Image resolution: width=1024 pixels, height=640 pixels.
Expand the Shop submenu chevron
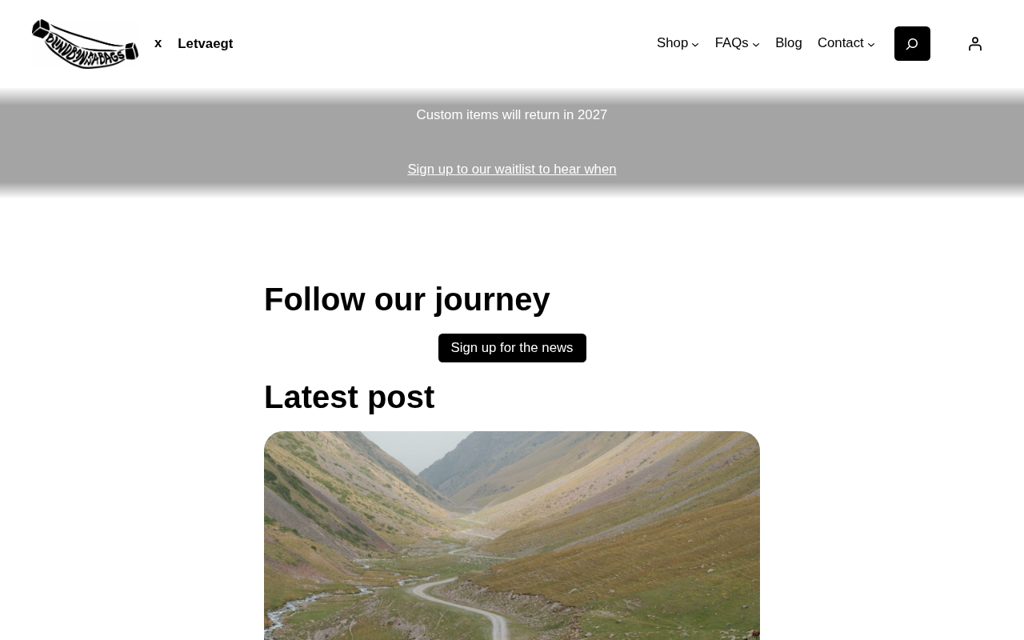point(695,45)
